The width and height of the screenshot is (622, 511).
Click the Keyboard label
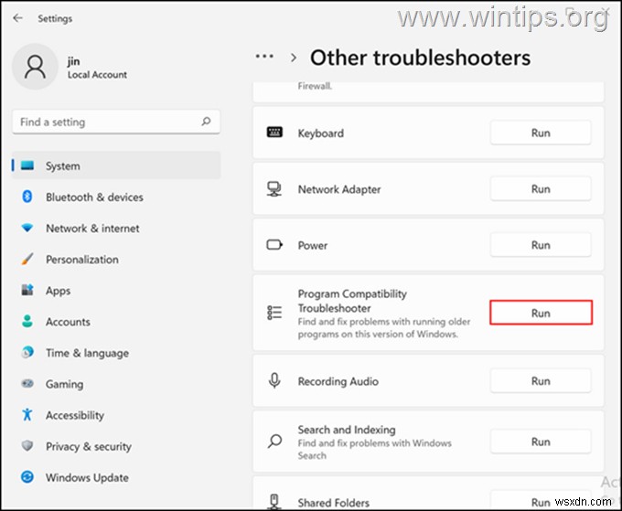pyautogui.click(x=320, y=133)
